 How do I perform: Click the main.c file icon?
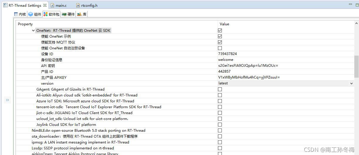[x=52, y=5]
